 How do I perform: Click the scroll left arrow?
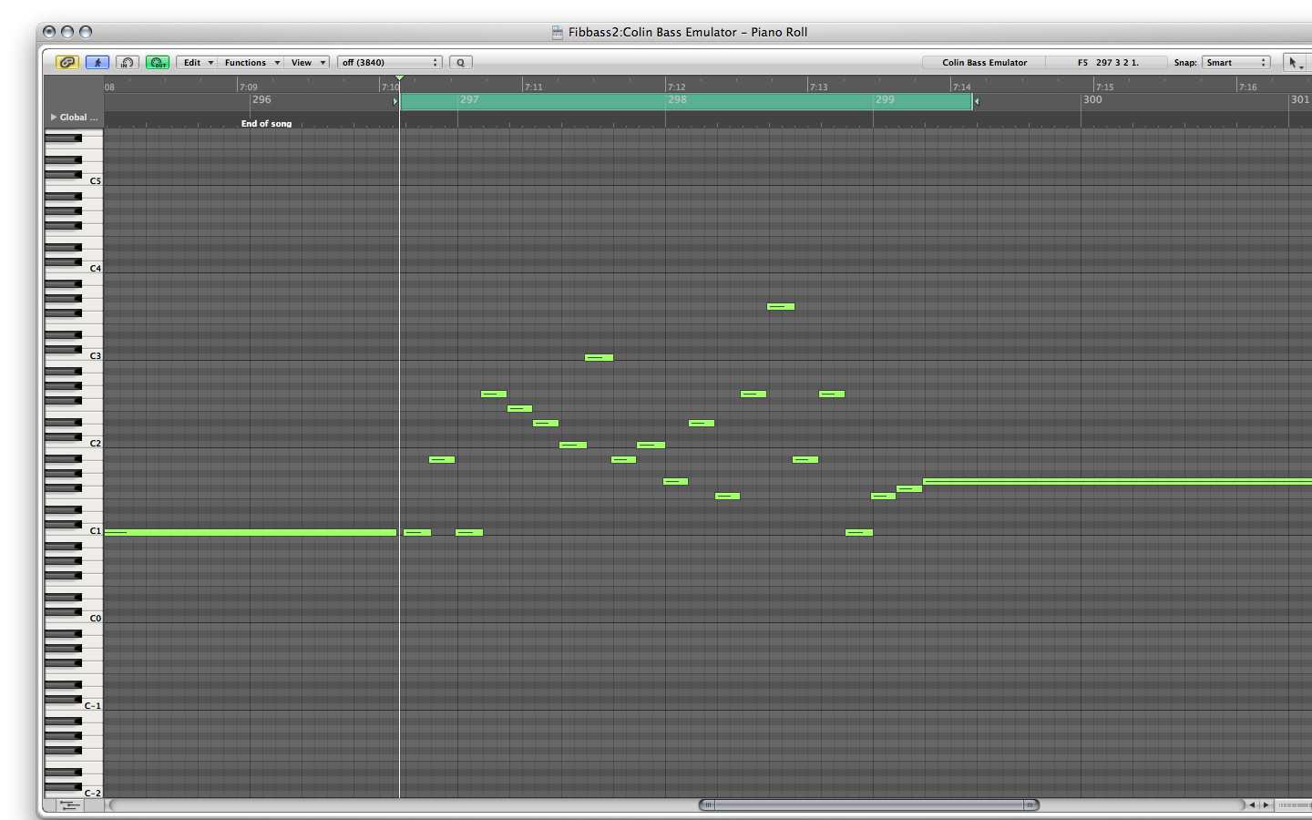pos(1252,805)
